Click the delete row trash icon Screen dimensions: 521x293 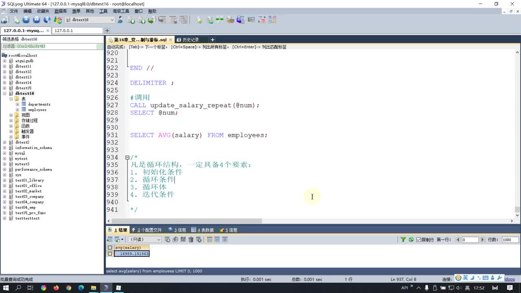[x=191, y=240]
